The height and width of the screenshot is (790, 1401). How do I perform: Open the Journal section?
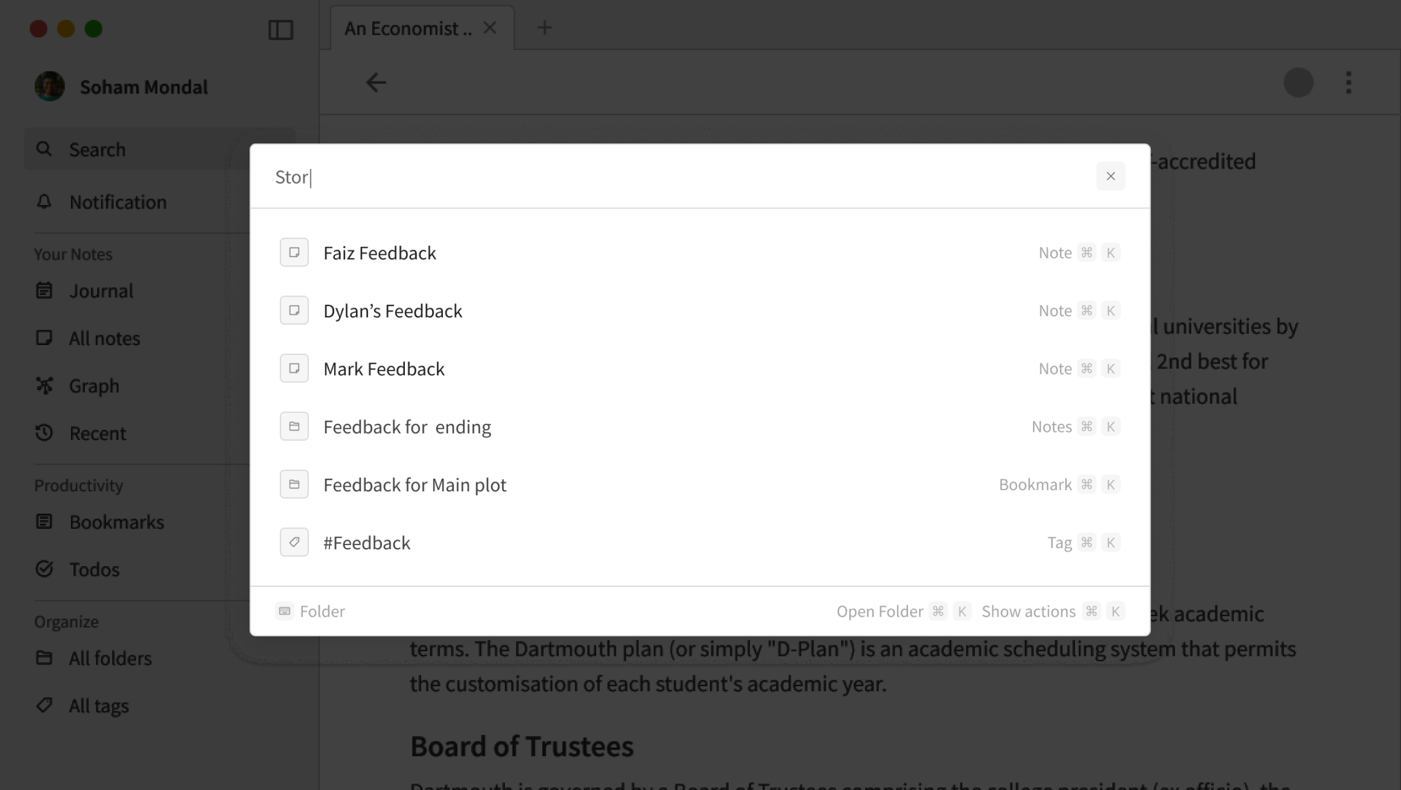point(101,291)
